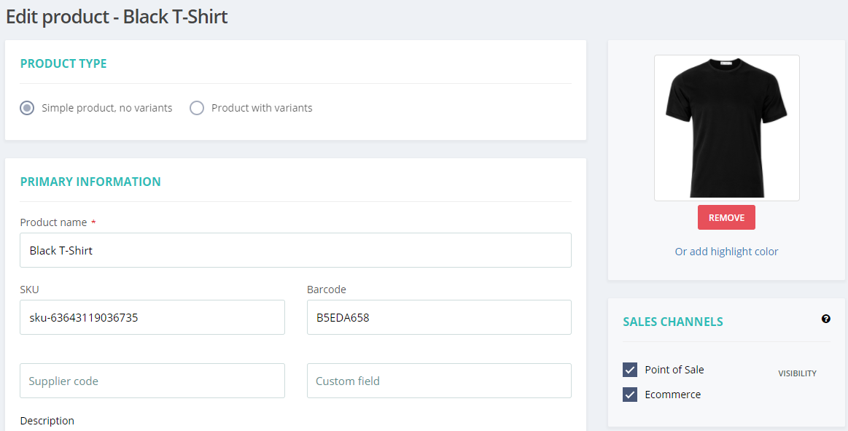Click the PRIMARY INFORMATION section heading
Viewport: 848px width, 431px height.
(90, 182)
